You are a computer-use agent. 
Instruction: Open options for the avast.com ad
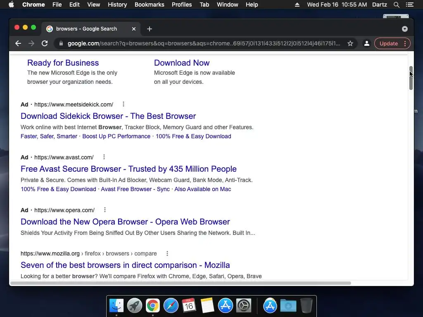104,157
